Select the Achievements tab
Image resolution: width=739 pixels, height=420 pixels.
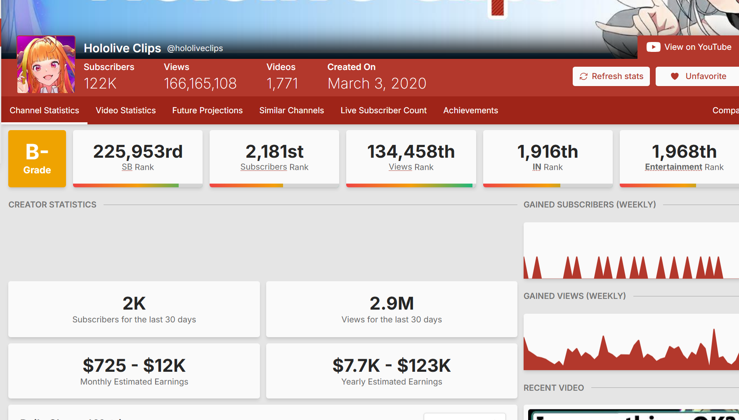470,110
